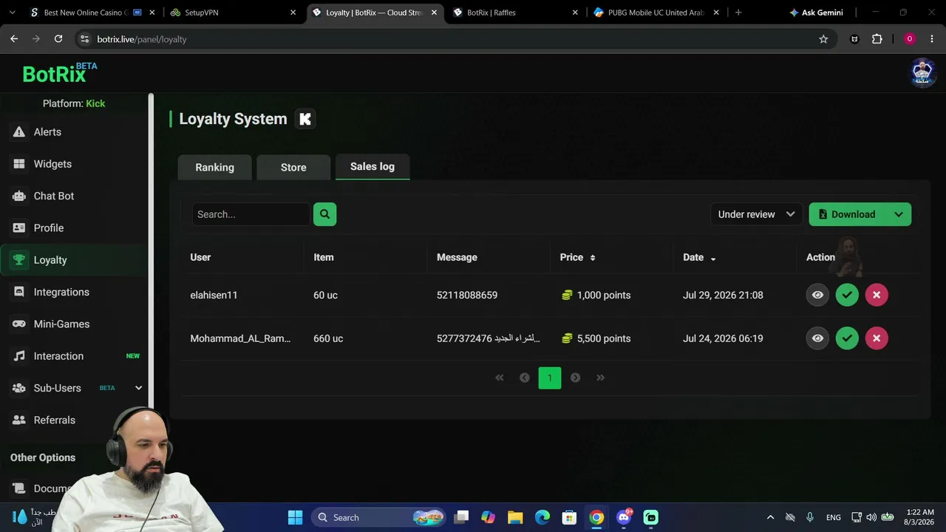
Task: Click the 660 uc item cell
Action: point(328,338)
